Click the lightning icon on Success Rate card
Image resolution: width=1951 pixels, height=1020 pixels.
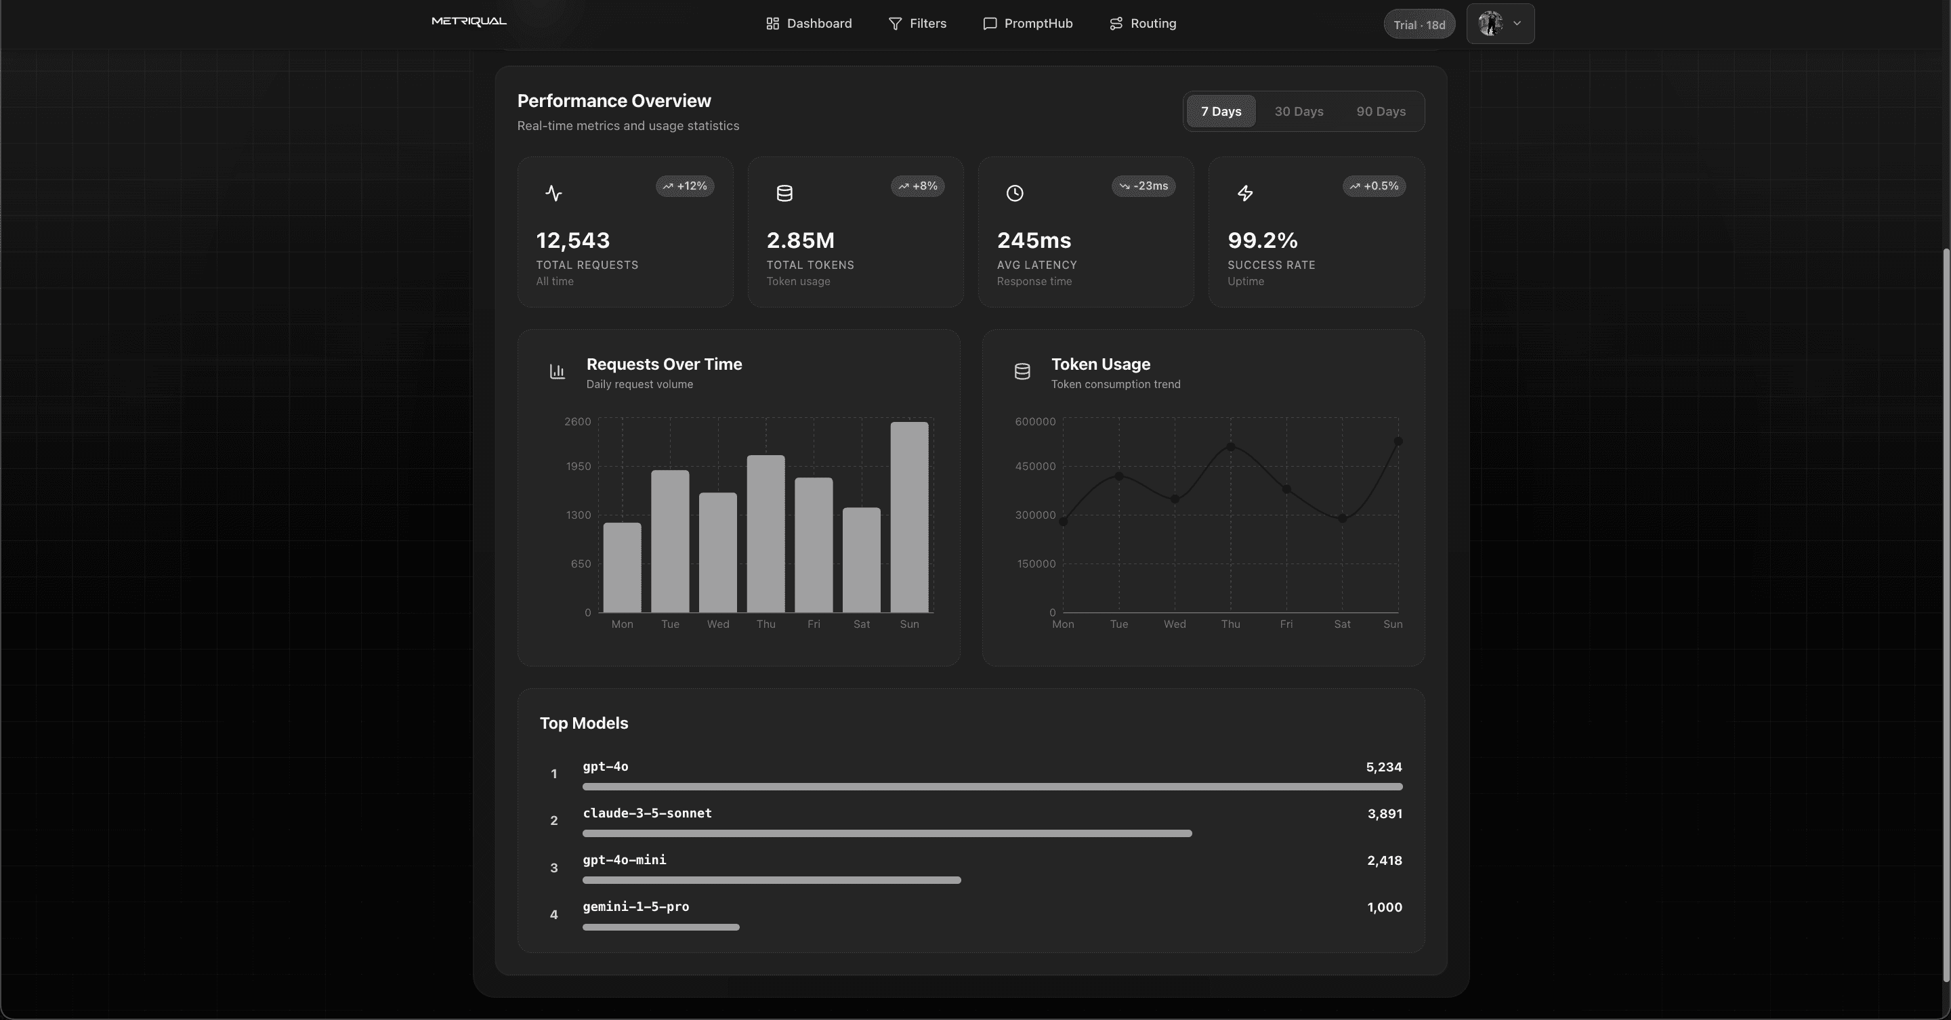click(1245, 193)
